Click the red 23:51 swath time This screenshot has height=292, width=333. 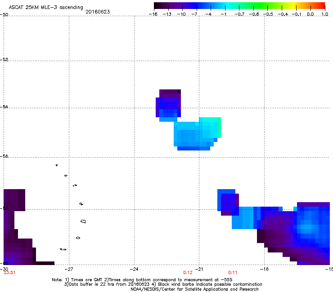tap(10, 273)
